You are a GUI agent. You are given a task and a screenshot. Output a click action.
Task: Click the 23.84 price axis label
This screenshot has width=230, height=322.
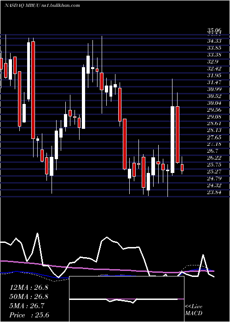pyautogui.click(x=214, y=192)
